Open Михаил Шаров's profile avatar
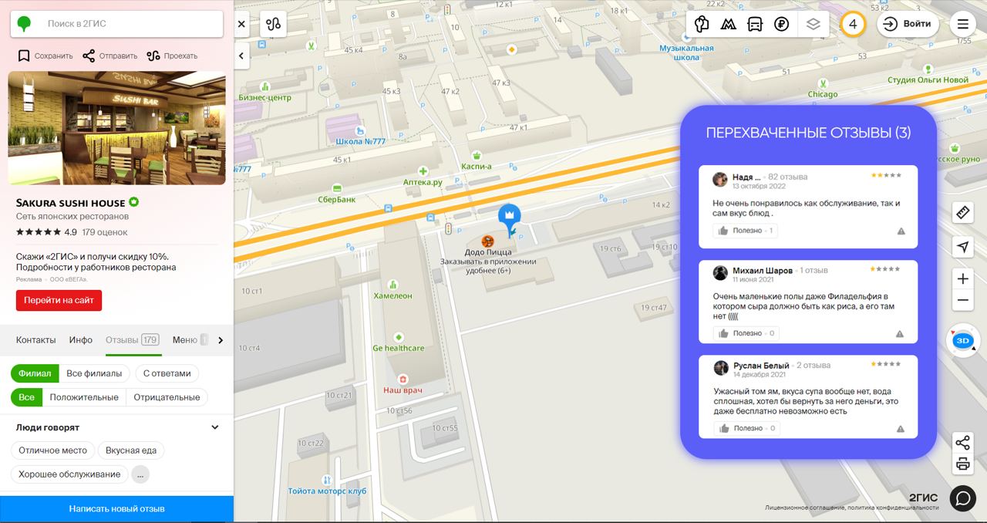This screenshot has height=523, width=987. tap(720, 274)
